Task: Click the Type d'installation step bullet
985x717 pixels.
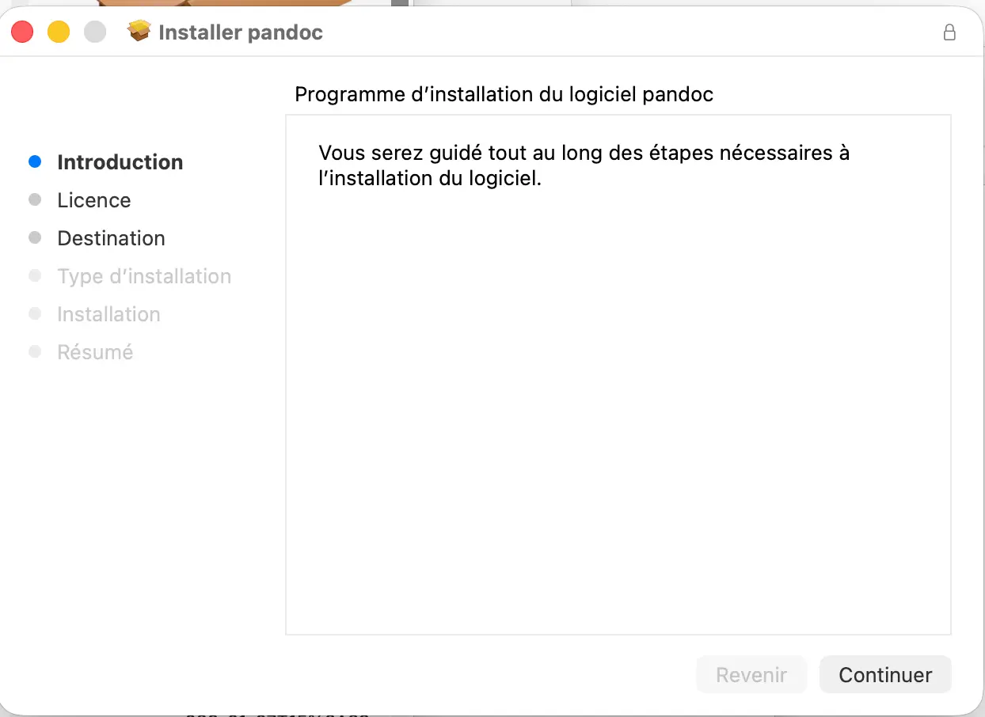Action: click(x=35, y=276)
